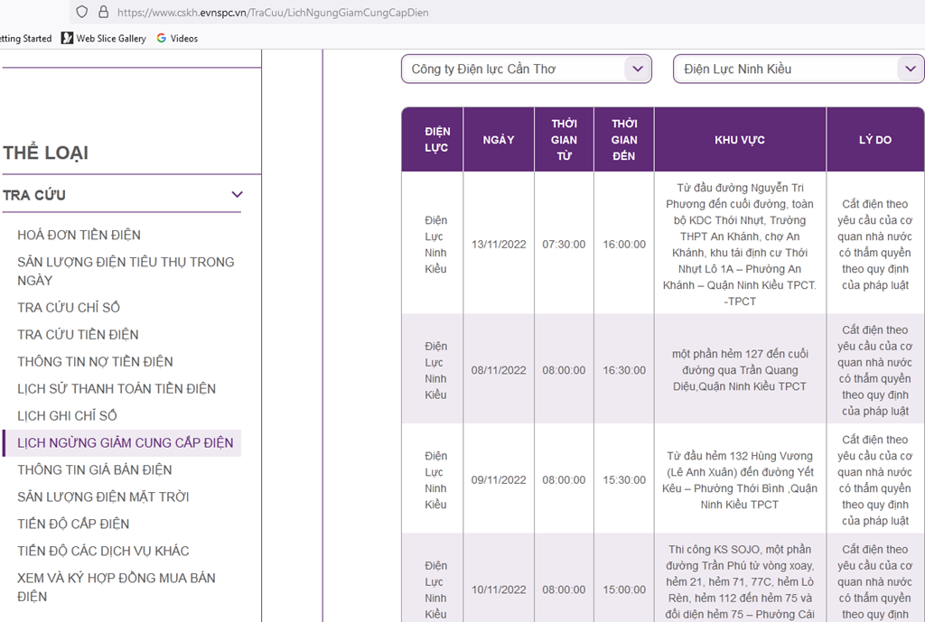Click the KHU VỰC column header

(739, 140)
